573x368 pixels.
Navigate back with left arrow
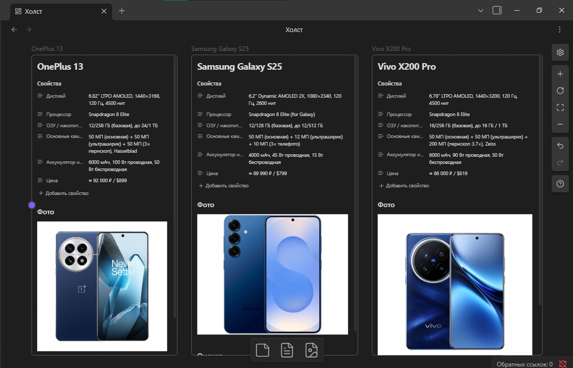(x=14, y=30)
